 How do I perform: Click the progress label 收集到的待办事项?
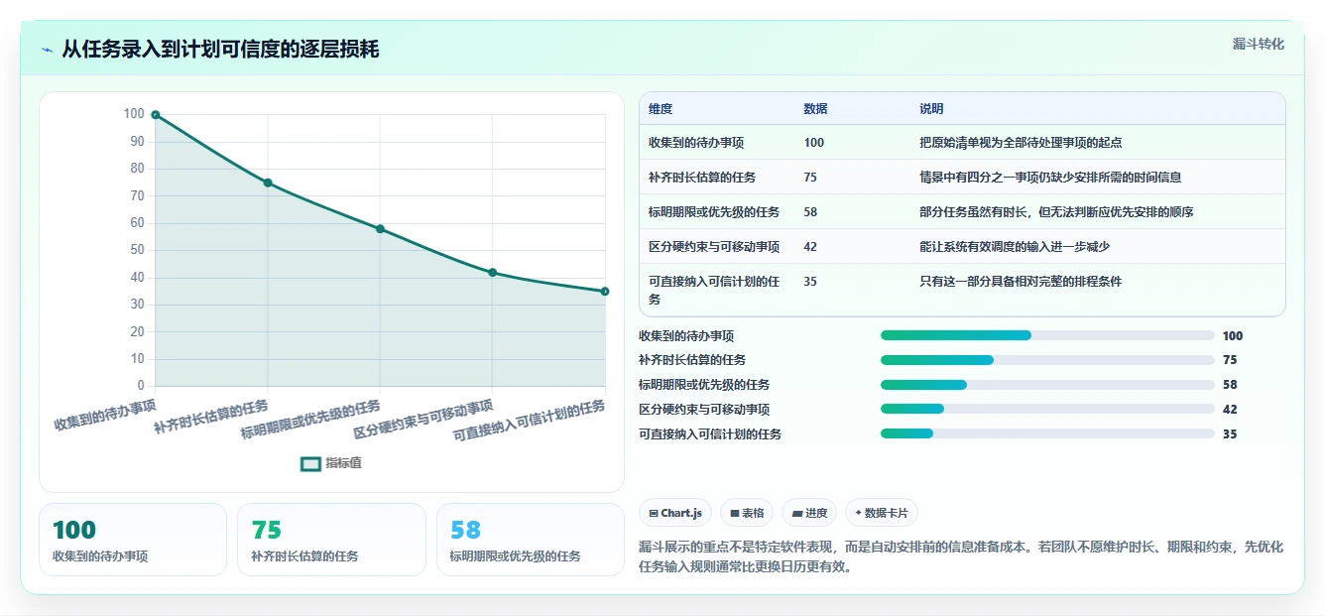pos(686,335)
